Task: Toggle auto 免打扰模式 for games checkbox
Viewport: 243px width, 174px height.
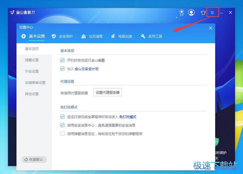Action: (x=62, y=116)
